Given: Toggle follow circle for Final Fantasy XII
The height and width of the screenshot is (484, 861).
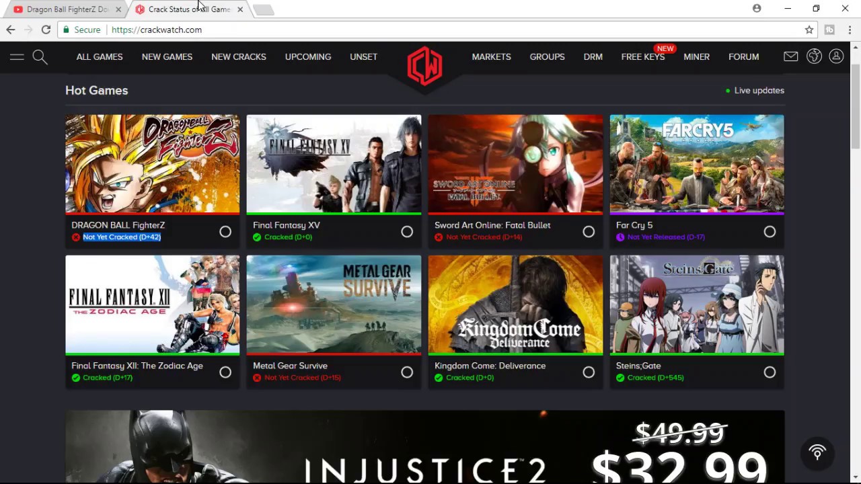Looking at the screenshot, I should coord(225,372).
